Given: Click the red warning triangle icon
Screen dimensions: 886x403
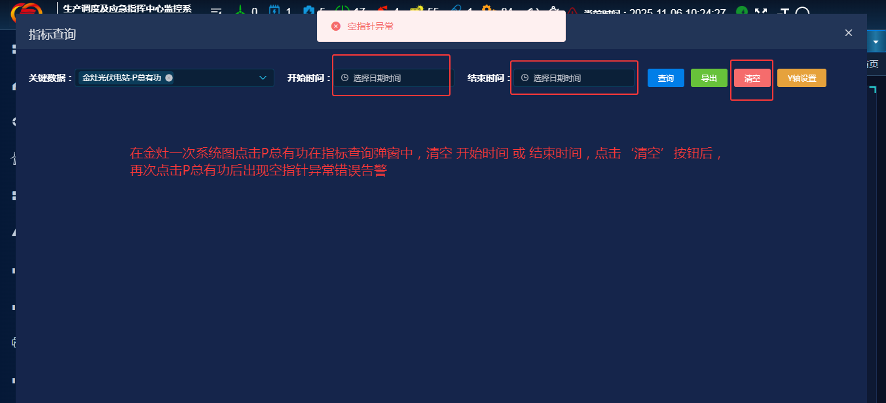Looking at the screenshot, I should pos(572,12).
